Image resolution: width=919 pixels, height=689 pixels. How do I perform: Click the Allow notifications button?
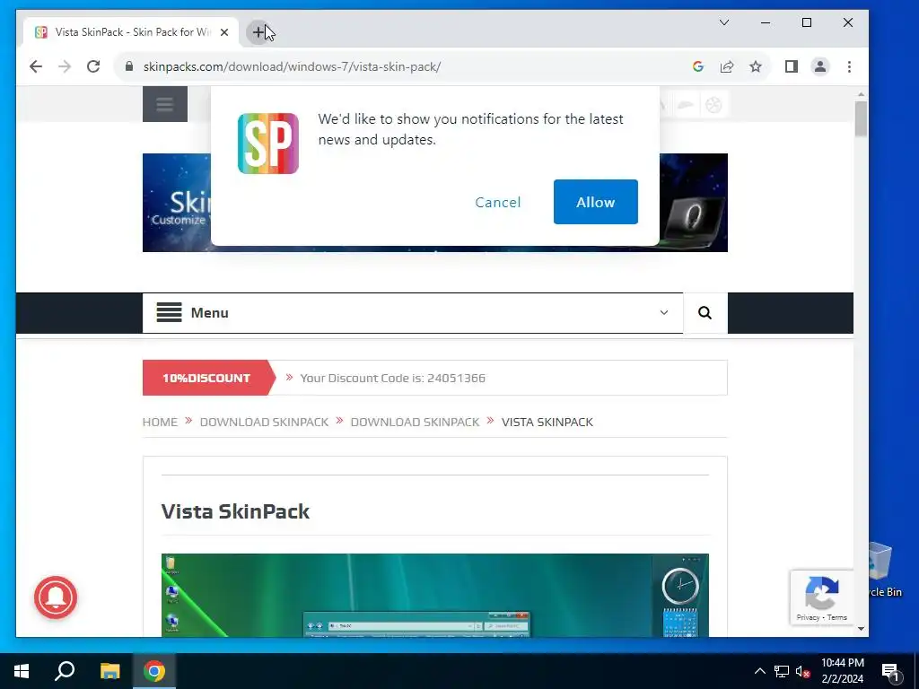coord(596,202)
